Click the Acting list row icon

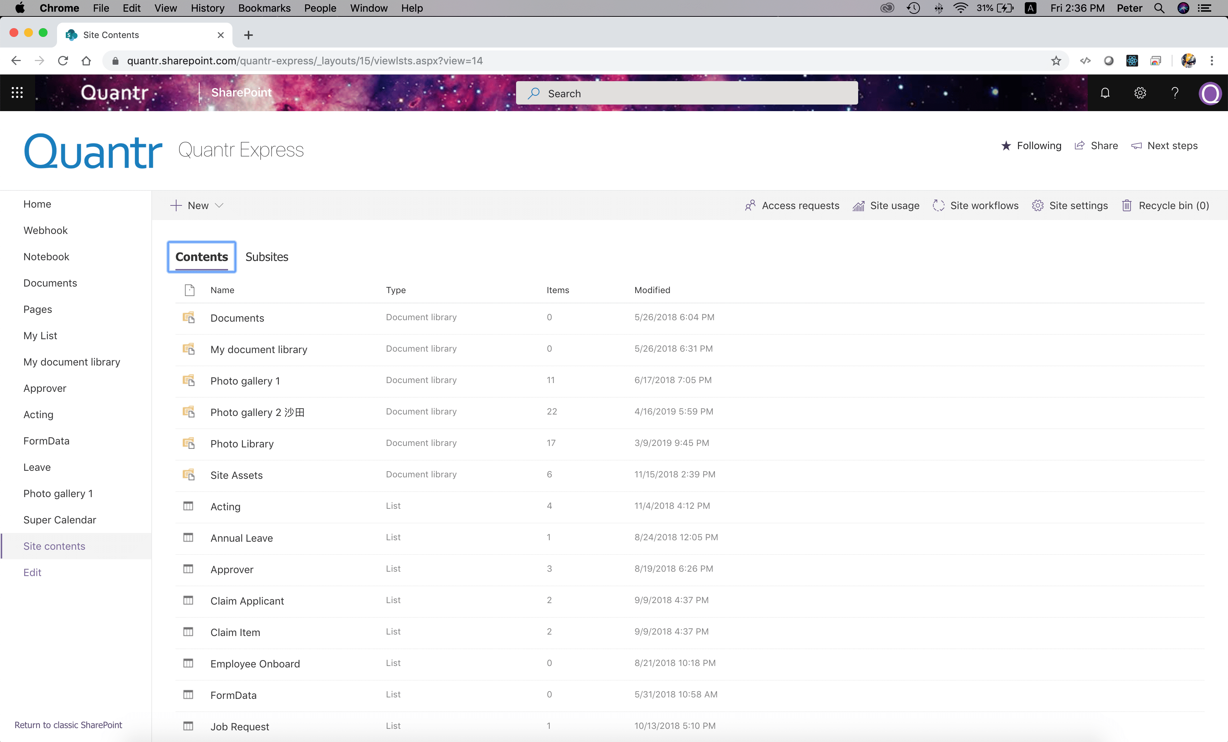coord(188,506)
